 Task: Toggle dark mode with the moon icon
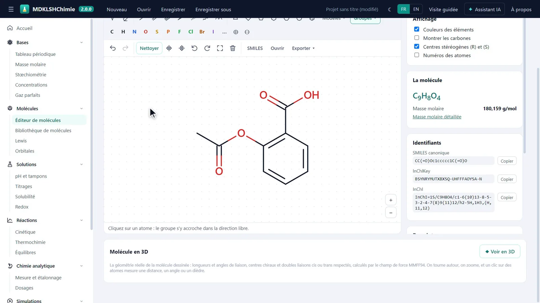click(389, 9)
